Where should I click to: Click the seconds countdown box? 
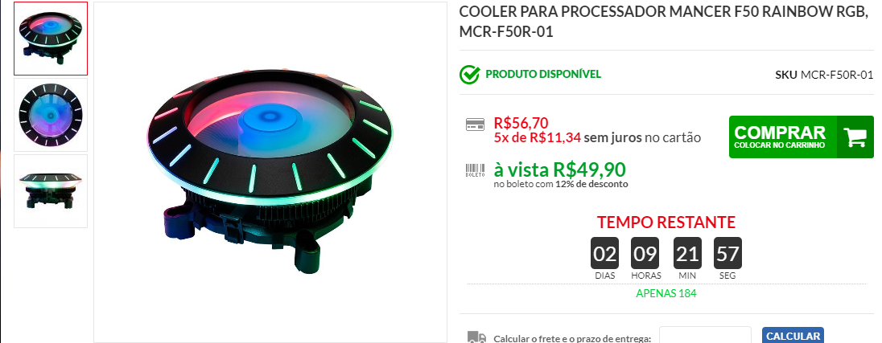(x=727, y=254)
